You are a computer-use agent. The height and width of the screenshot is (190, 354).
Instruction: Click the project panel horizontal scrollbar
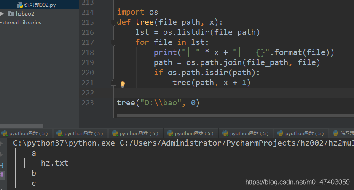pyautogui.click(x=21, y=126)
